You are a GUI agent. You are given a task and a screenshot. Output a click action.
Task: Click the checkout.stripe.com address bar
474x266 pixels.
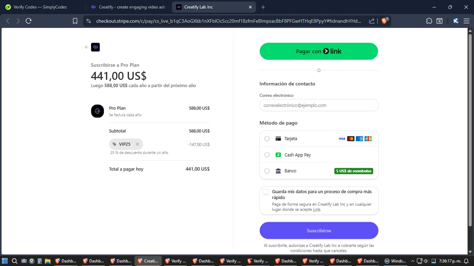click(228, 21)
